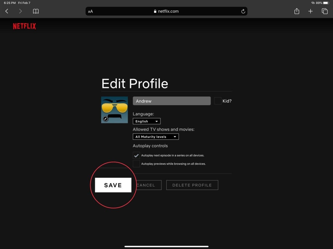Click the Delete Profile button
The height and width of the screenshot is (249, 333).
192,185
